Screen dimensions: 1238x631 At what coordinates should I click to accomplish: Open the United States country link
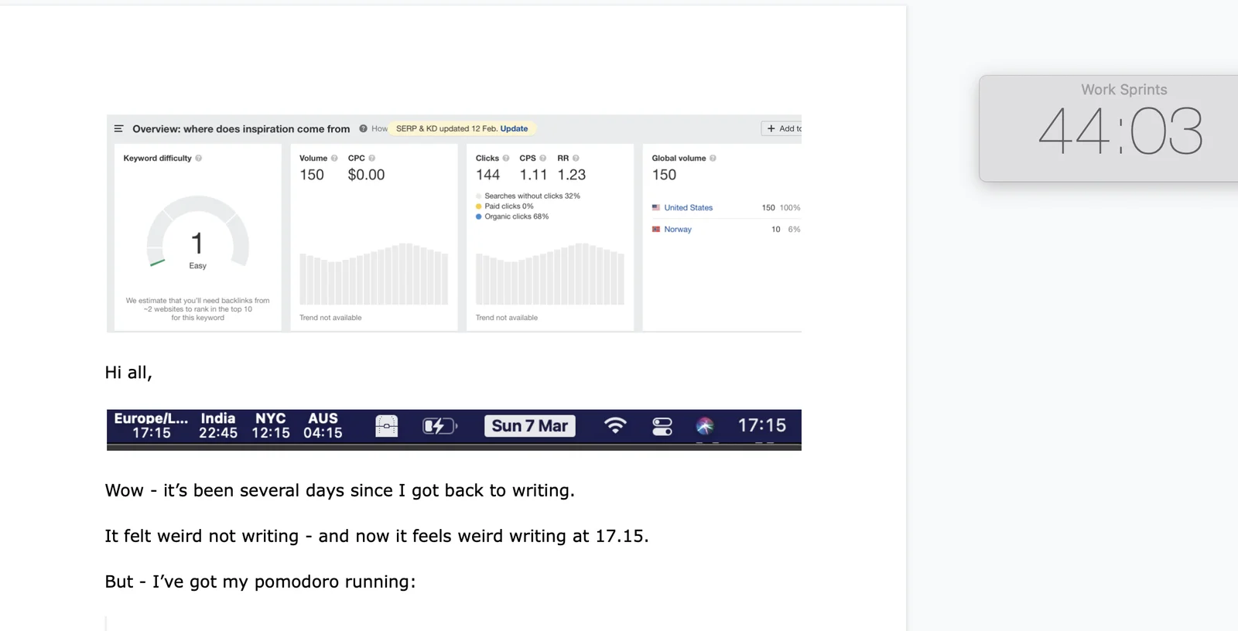[689, 207]
